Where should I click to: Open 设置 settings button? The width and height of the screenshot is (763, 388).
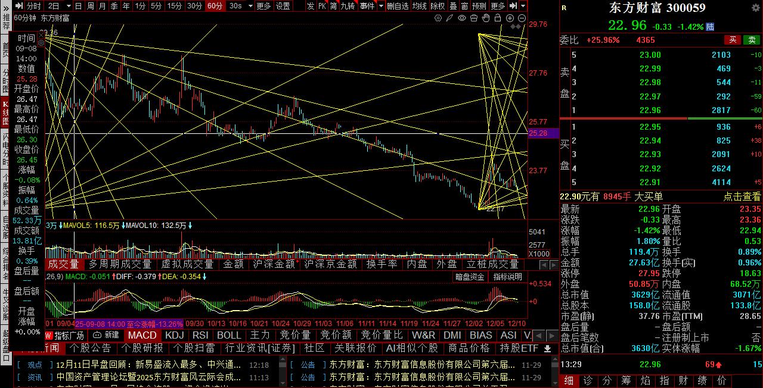(283, 6)
